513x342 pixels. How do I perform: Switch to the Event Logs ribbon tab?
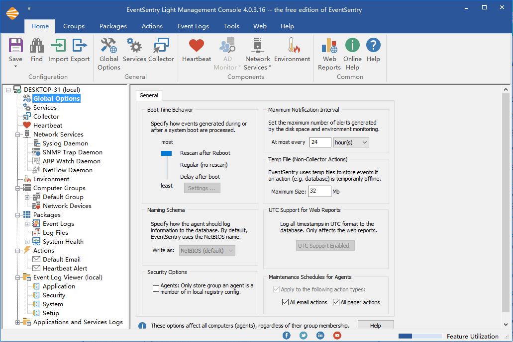[x=193, y=26]
